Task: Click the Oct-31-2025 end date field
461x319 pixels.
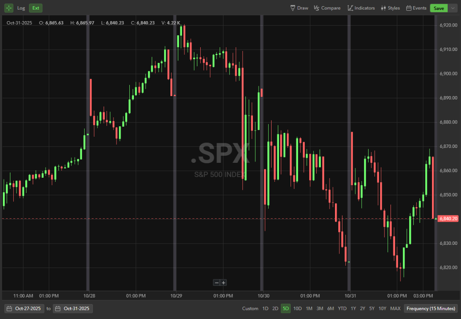Action: 73,309
